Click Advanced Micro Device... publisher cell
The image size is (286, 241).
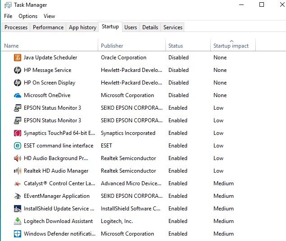point(131,183)
